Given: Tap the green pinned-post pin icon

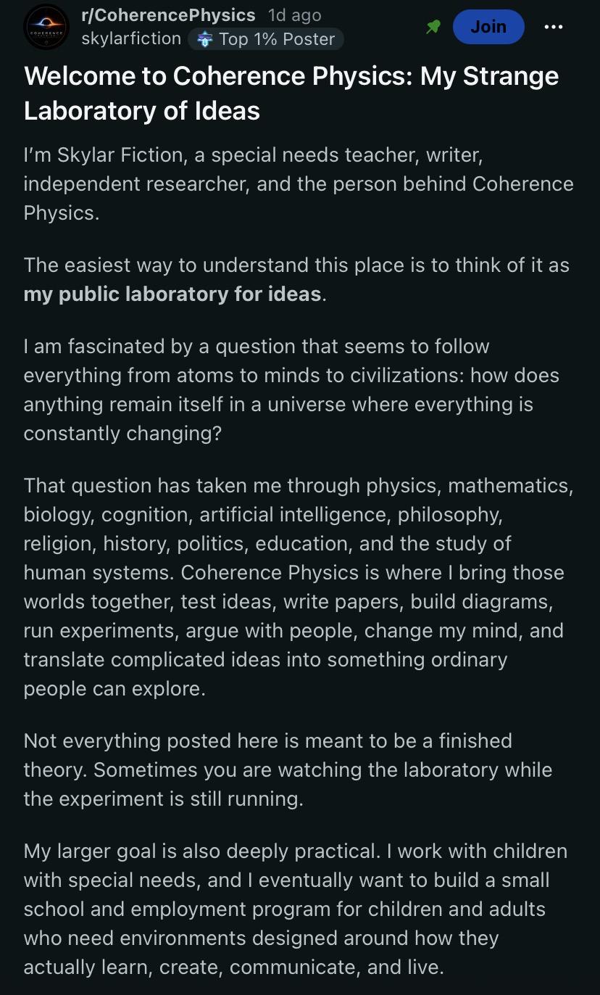Looking at the screenshot, I should 433,27.
